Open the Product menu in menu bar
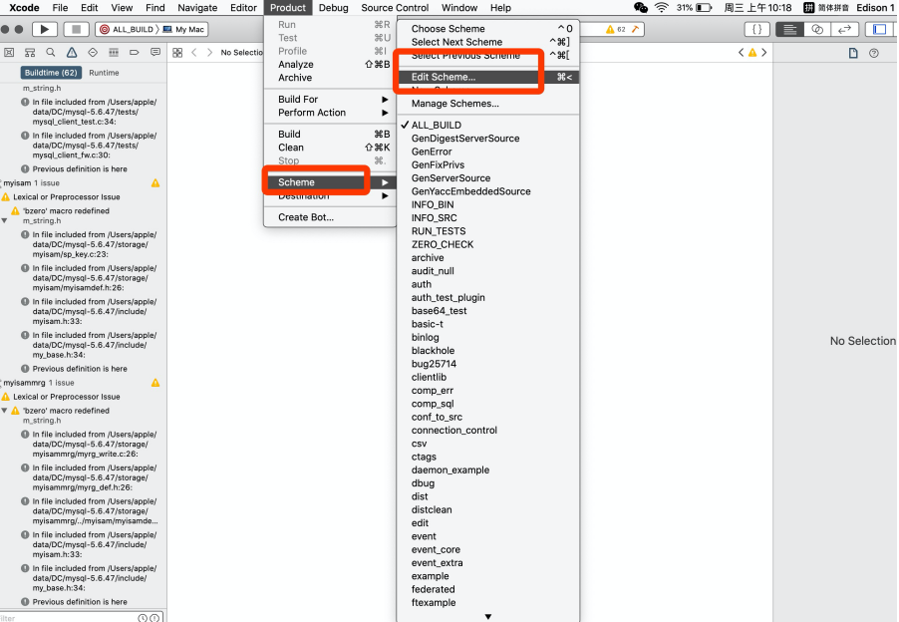The height and width of the screenshot is (622, 899). 288,7
